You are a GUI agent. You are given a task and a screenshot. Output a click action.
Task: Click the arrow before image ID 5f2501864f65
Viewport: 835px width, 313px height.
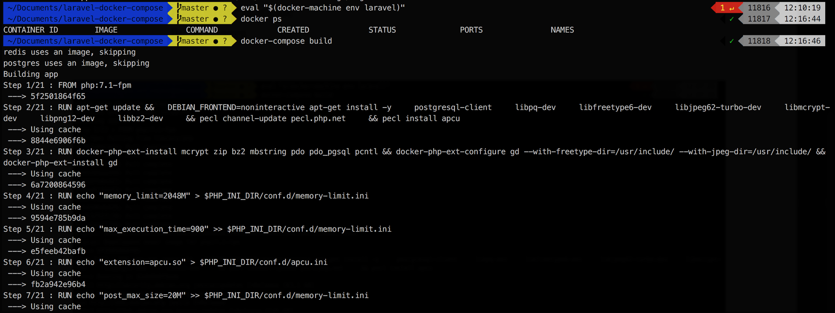coord(17,96)
